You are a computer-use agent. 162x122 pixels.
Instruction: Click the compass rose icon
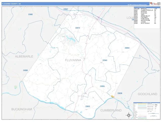129,115
